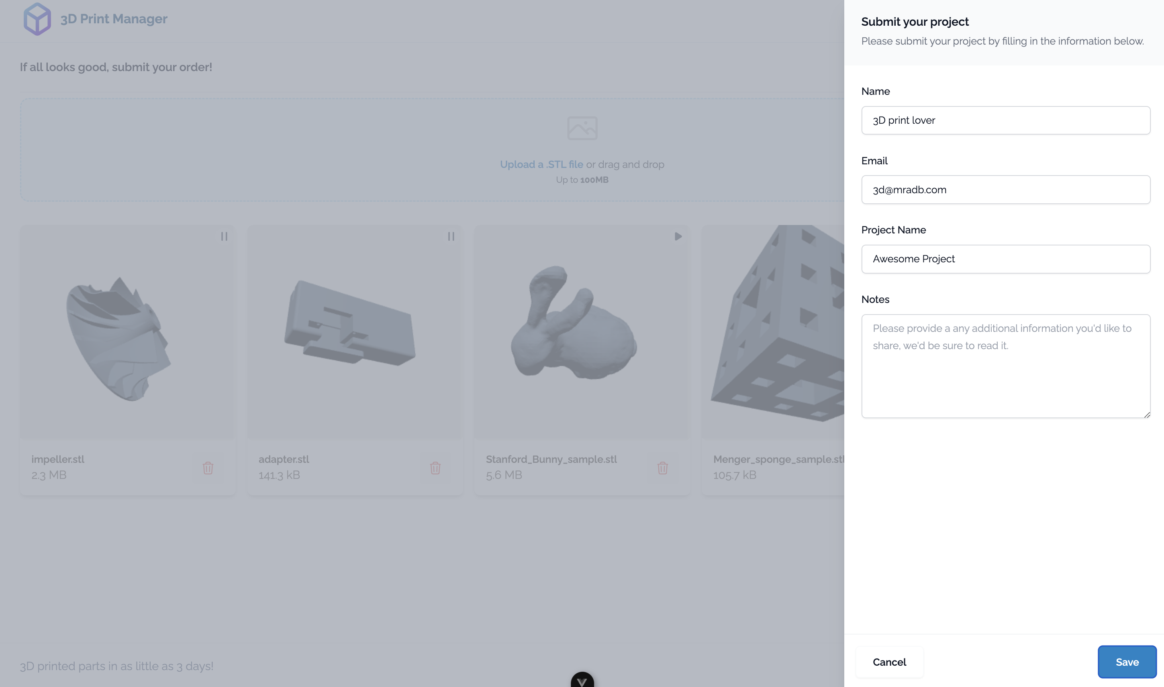Click the Email input field

coord(1006,189)
